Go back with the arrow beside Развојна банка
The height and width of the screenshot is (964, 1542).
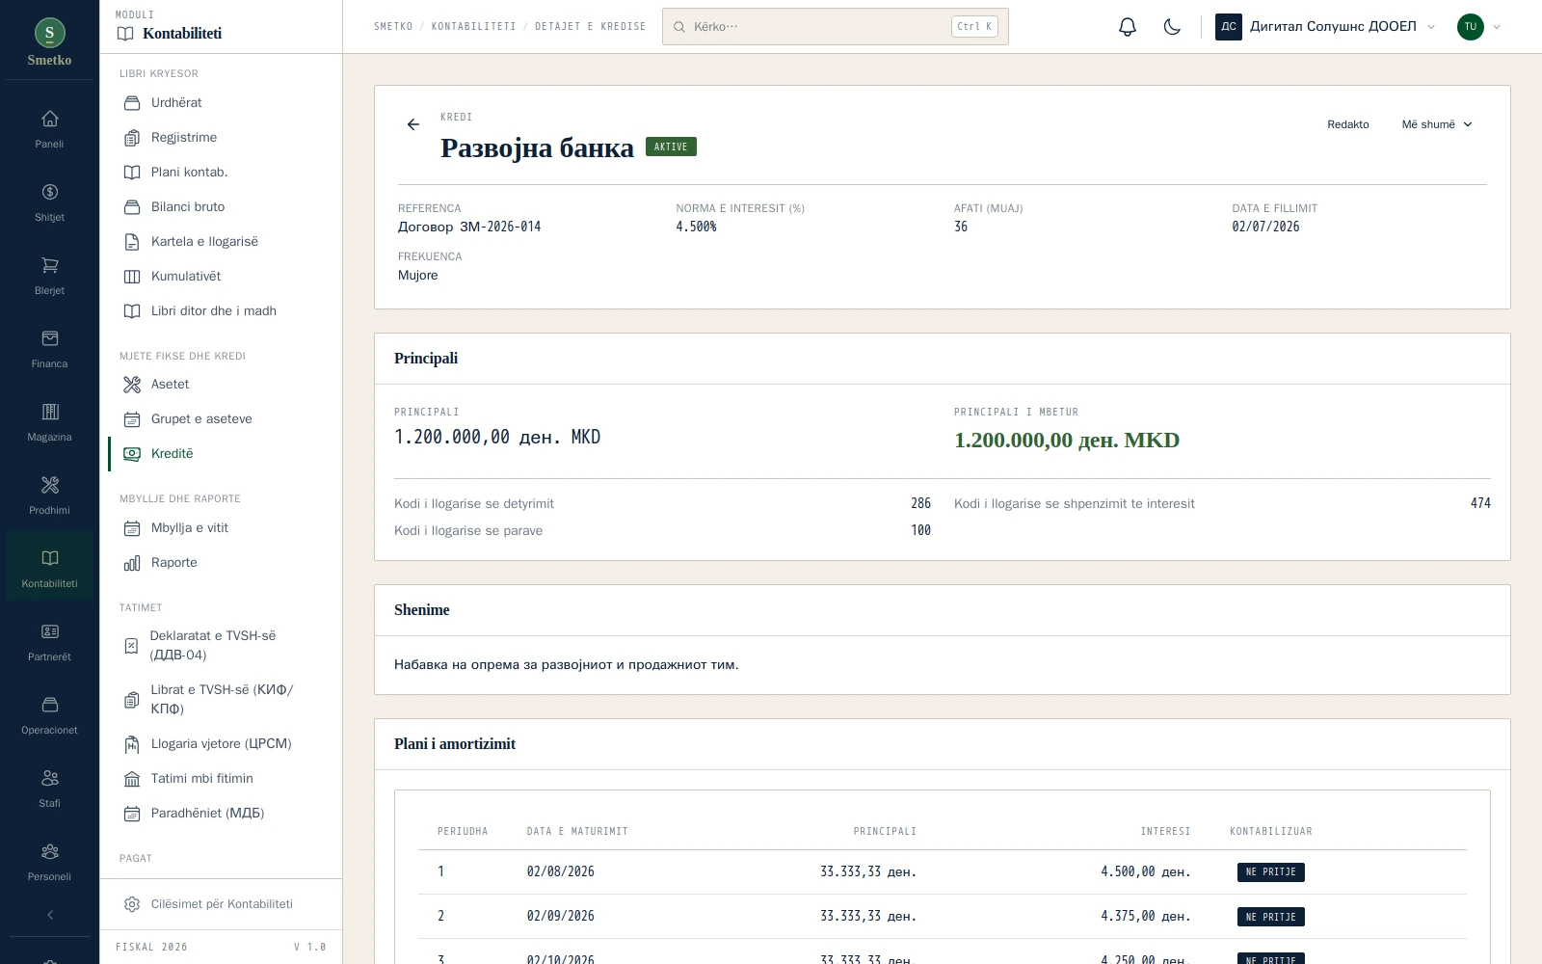coord(413,124)
